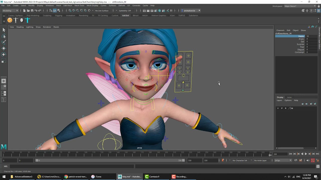Open the viewport Shading menu
The height and width of the screenshot is (180, 321).
tap(20, 27)
